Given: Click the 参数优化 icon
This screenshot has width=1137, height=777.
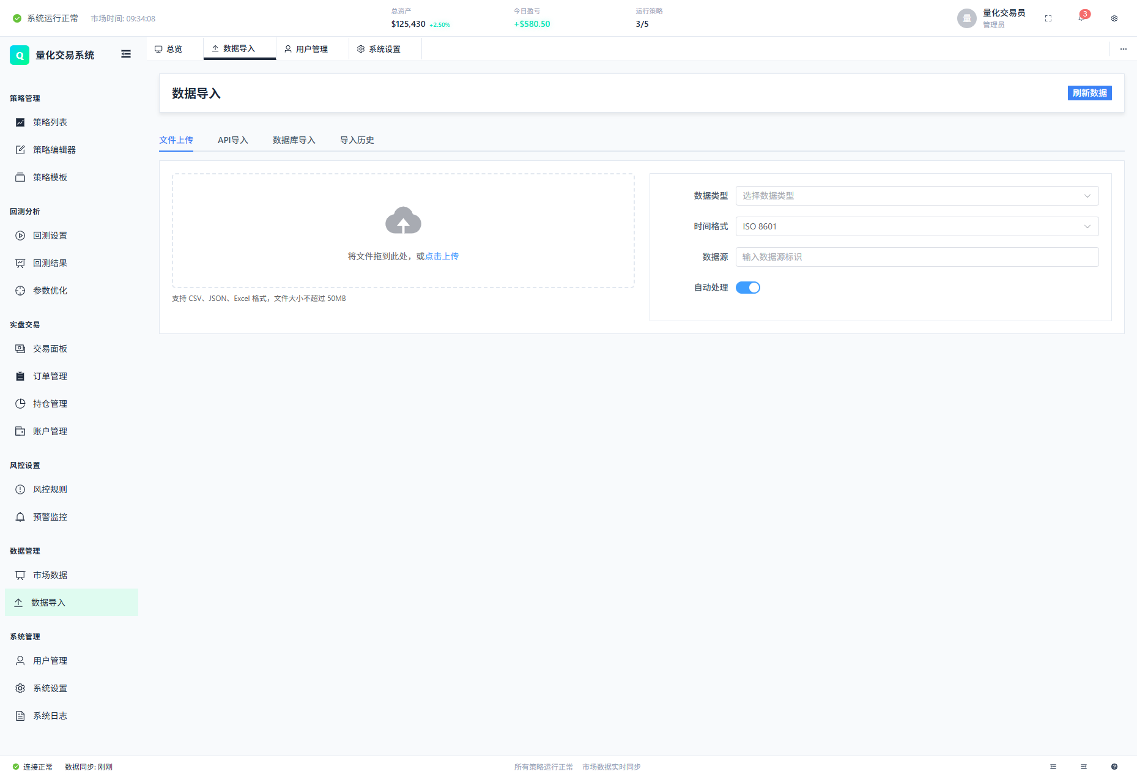Looking at the screenshot, I should click(20, 291).
